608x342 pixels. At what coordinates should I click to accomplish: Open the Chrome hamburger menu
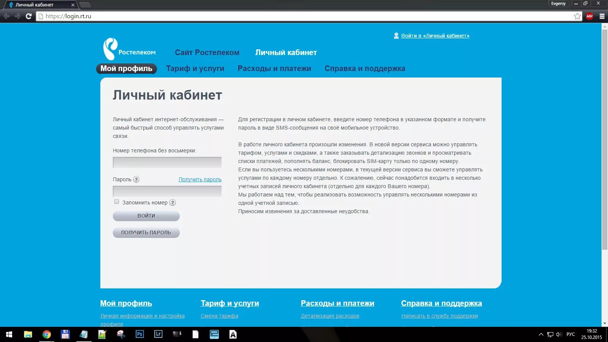[x=602, y=16]
